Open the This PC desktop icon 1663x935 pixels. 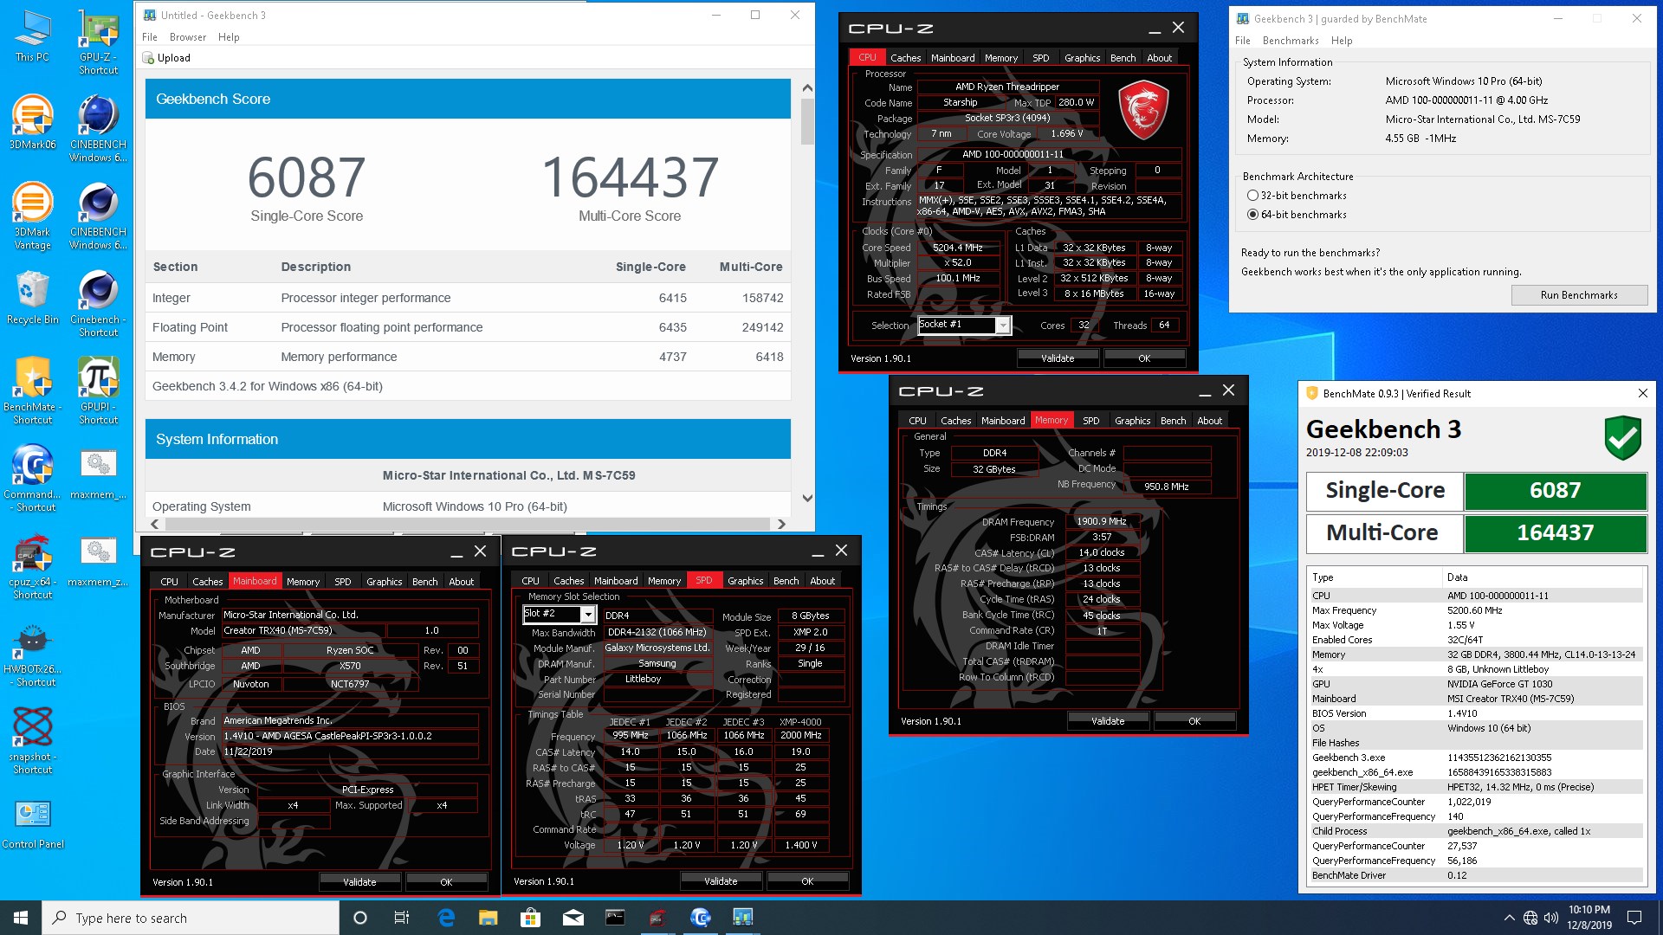pyautogui.click(x=32, y=36)
